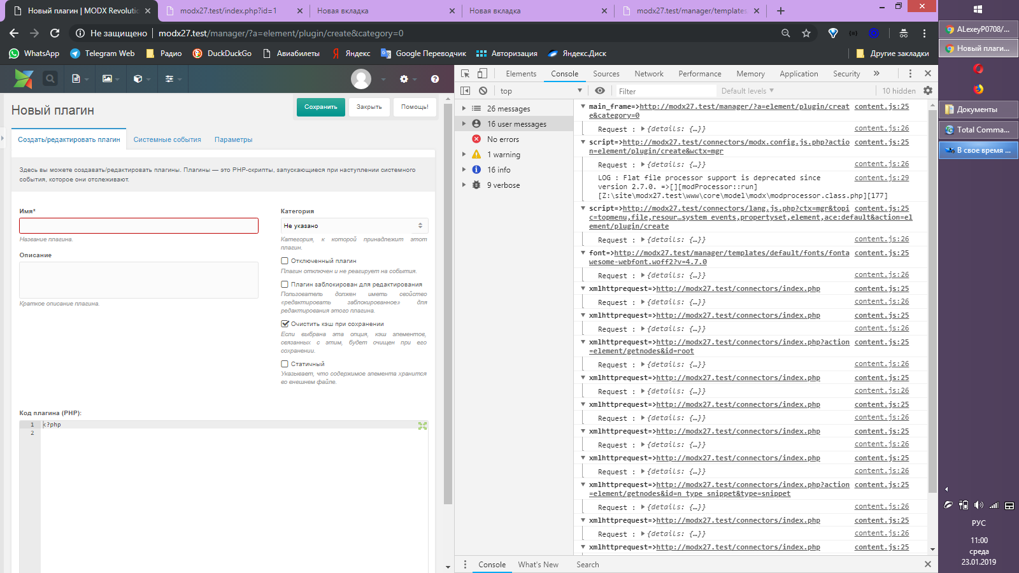The image size is (1019, 573).
Task: Open a new browser tab
Action: coord(781,11)
